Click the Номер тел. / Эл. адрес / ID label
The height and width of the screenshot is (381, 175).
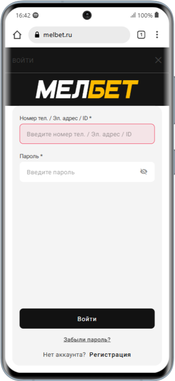[55, 118]
